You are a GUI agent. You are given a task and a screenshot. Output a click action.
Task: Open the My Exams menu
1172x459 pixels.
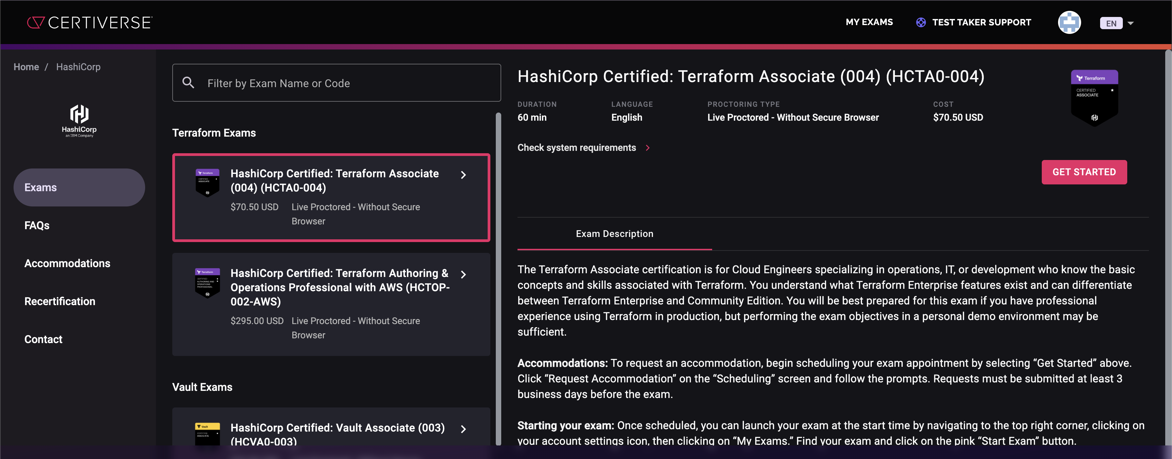869,22
